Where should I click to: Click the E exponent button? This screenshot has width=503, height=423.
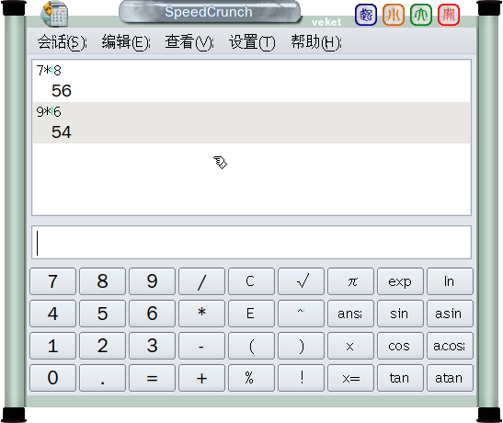252,314
